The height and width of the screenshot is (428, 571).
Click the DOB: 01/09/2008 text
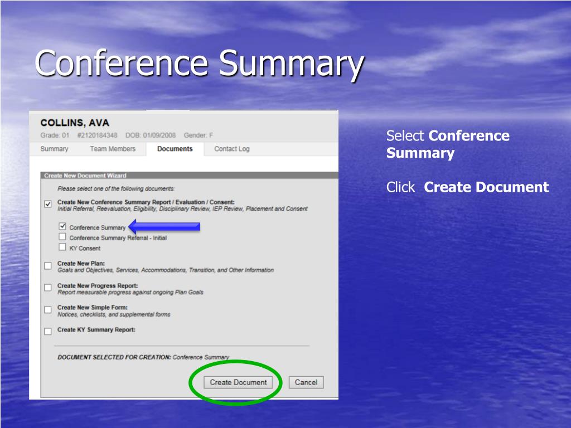(x=151, y=135)
